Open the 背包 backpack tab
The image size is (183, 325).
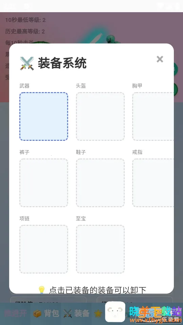[52, 313]
